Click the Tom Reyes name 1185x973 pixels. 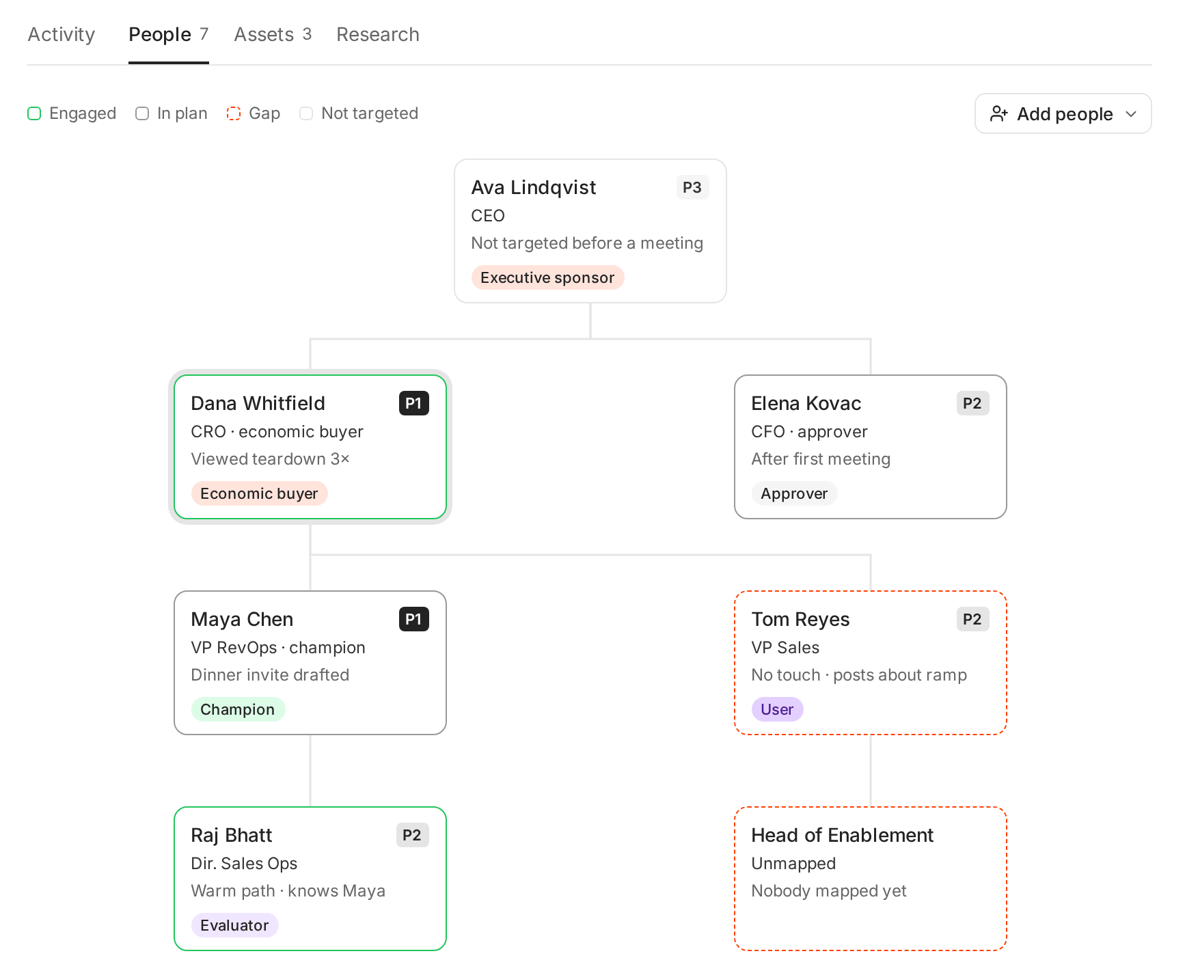click(x=800, y=620)
